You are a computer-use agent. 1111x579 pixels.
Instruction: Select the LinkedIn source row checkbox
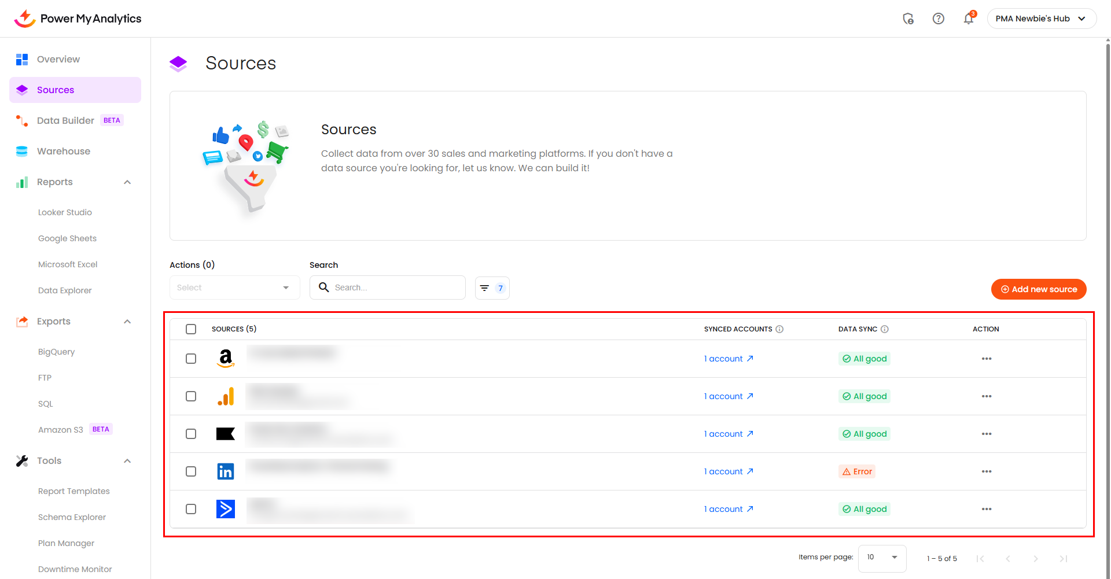coord(191,471)
